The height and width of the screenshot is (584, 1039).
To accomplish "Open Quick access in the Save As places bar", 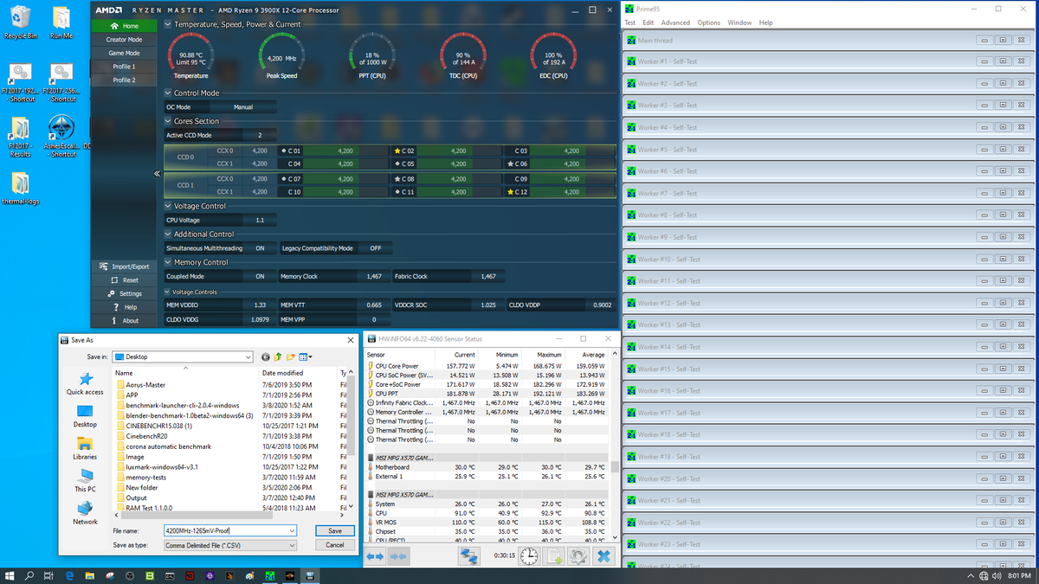I will point(85,384).
